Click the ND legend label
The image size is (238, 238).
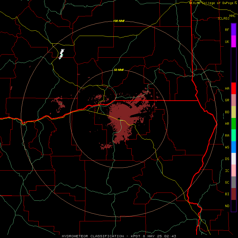[x=227, y=206]
